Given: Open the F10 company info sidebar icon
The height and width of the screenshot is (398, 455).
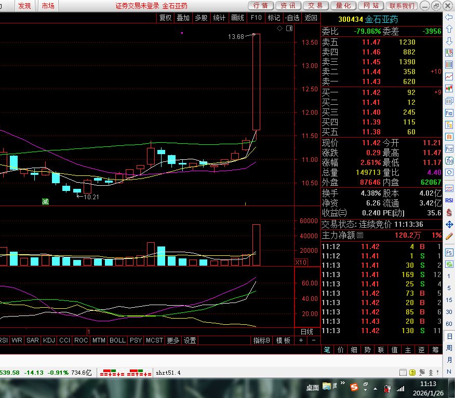Looking at the screenshot, I should (449, 113).
